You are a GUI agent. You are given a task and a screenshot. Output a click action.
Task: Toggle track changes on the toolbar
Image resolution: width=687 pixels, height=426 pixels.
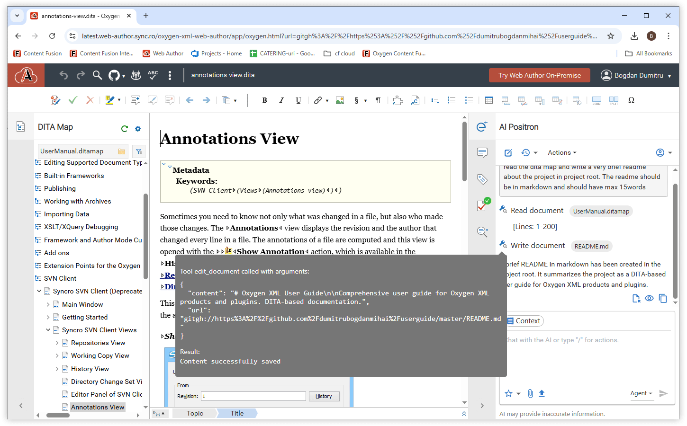[x=55, y=100]
